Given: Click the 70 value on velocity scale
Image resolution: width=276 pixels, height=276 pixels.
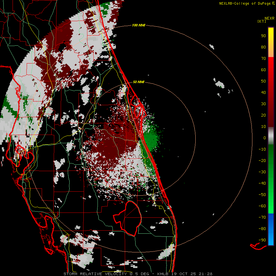Looking at the screenshot, I should tap(263, 59).
